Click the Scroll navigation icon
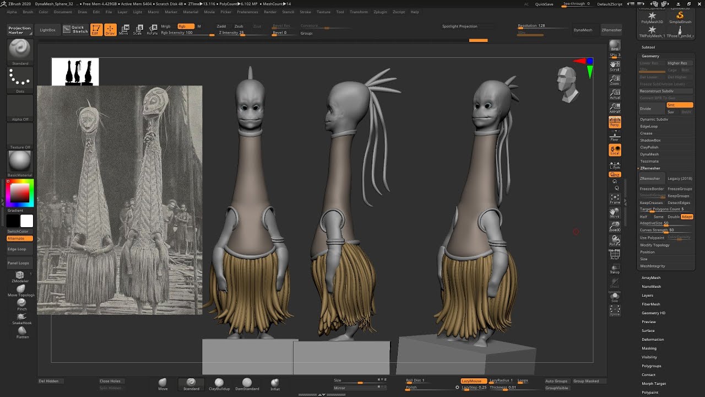705x397 pixels. (615, 66)
